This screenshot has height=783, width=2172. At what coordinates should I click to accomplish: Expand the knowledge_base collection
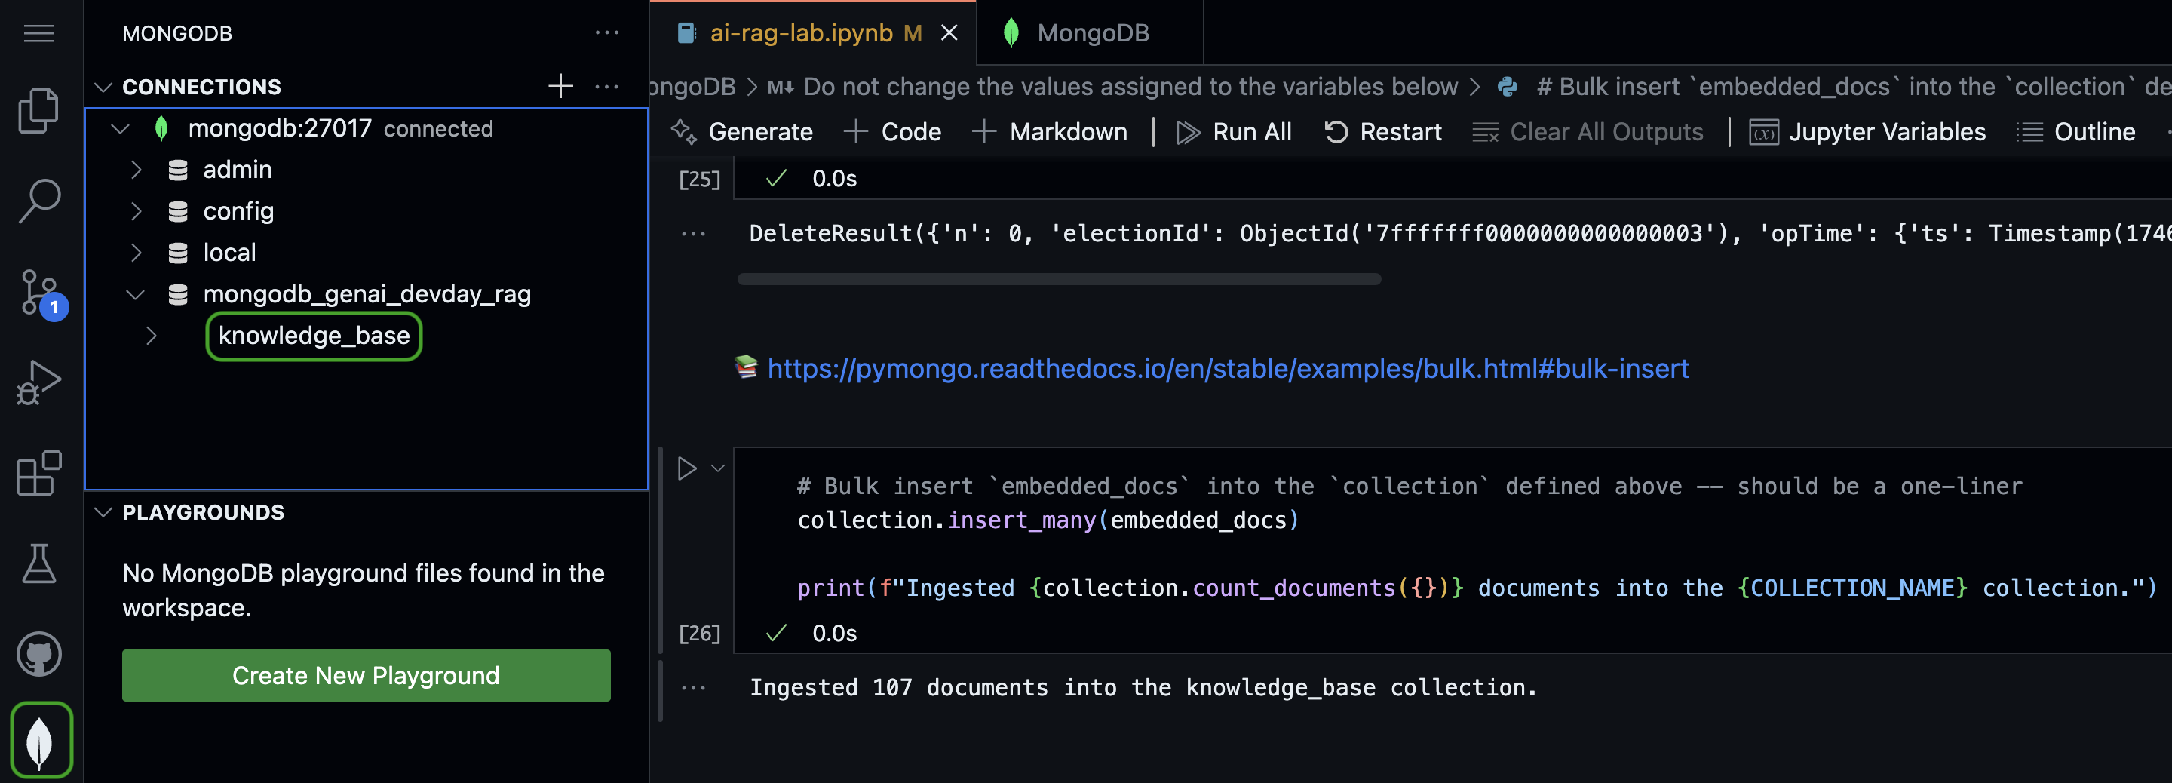tap(151, 336)
